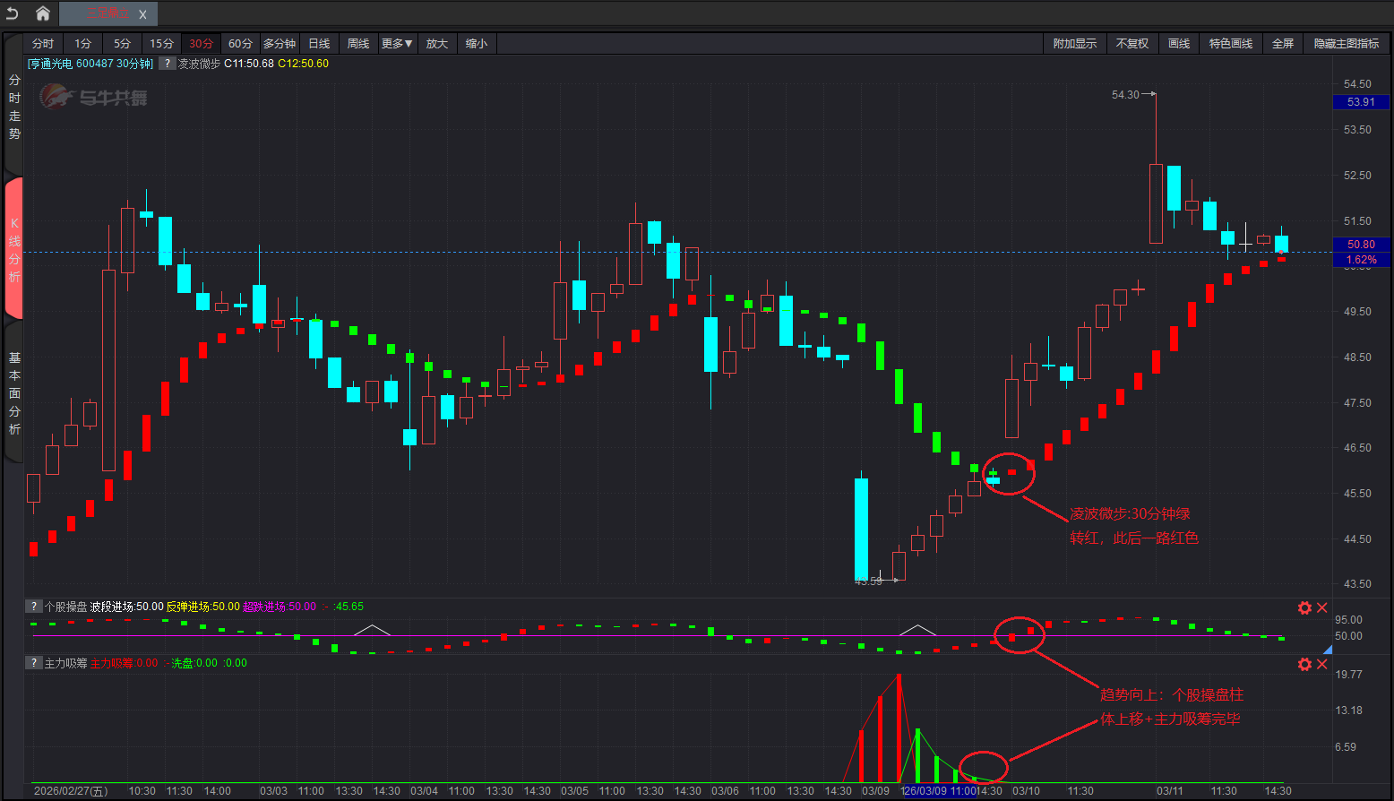Image resolution: width=1394 pixels, height=801 pixels.
Task: Open help for 个股操盘 indicator
Action: 34,607
